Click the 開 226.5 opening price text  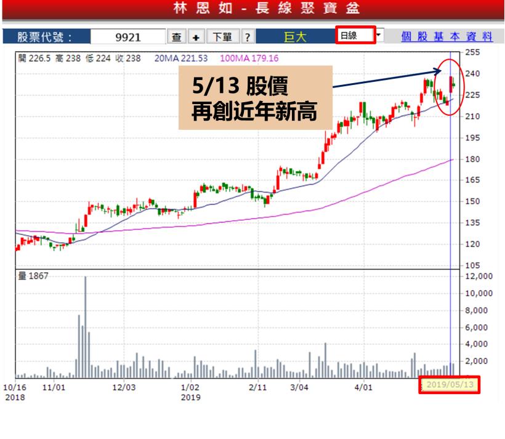pos(34,58)
